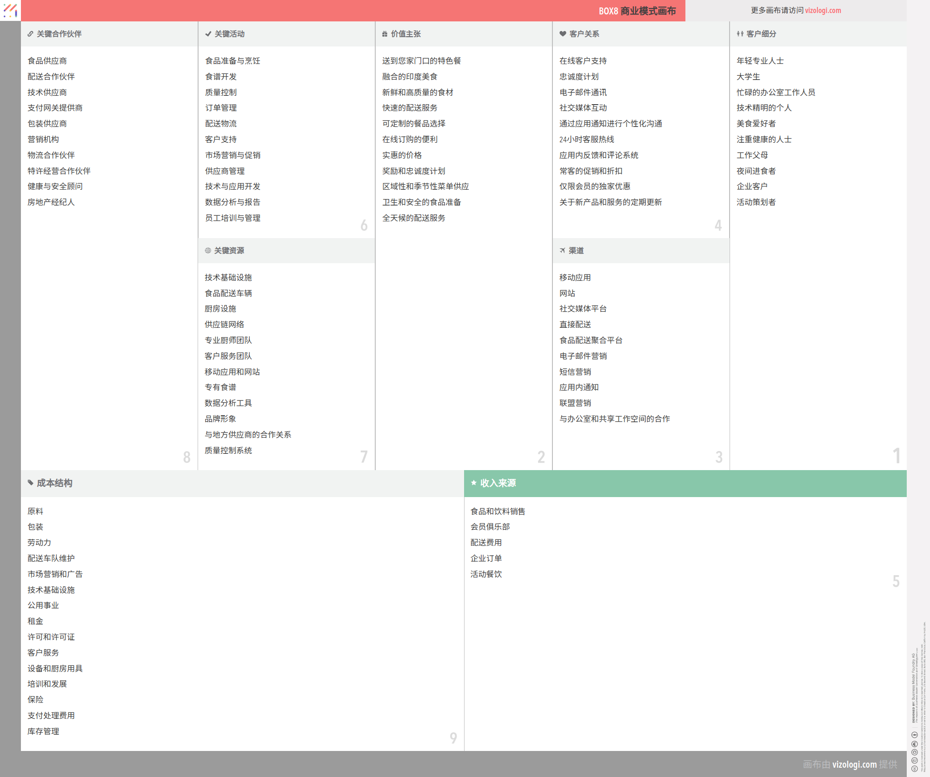Open the vizologi.com link in header

(x=823, y=10)
